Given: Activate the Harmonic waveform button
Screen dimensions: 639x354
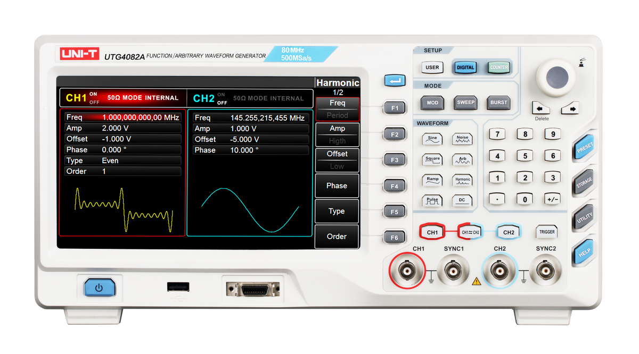Looking at the screenshot, I should coord(462,180).
